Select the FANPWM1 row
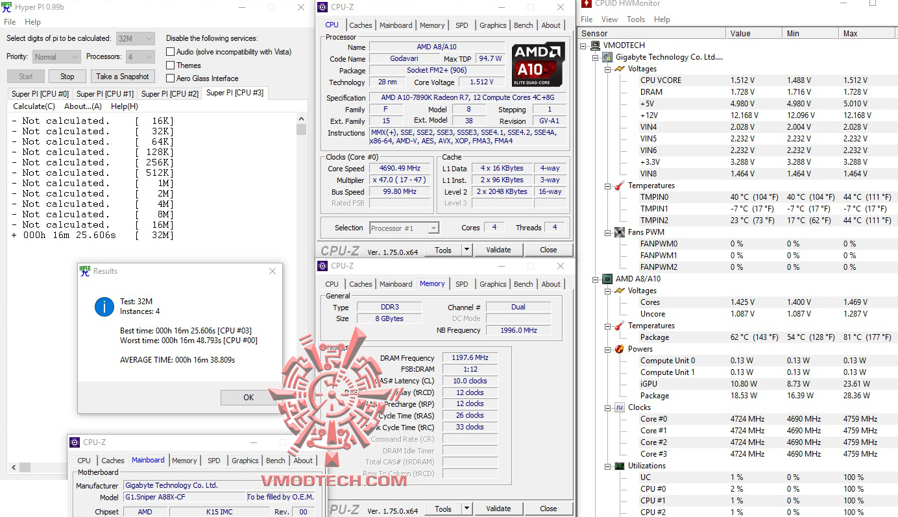 pyautogui.click(x=738, y=256)
